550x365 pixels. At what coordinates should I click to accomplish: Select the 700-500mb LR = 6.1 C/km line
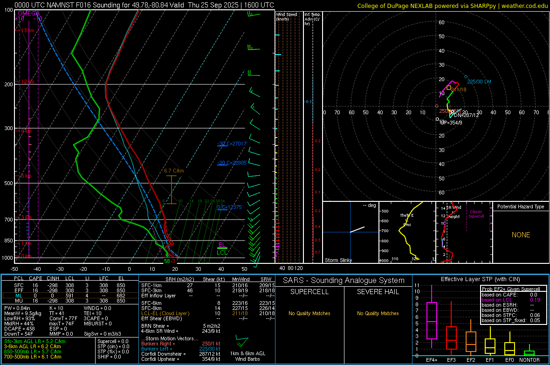click(33, 357)
